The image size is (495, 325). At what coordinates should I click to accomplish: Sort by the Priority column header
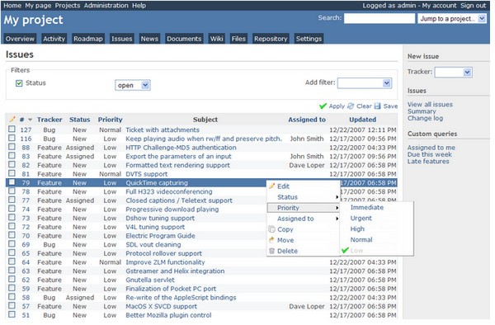[111, 120]
